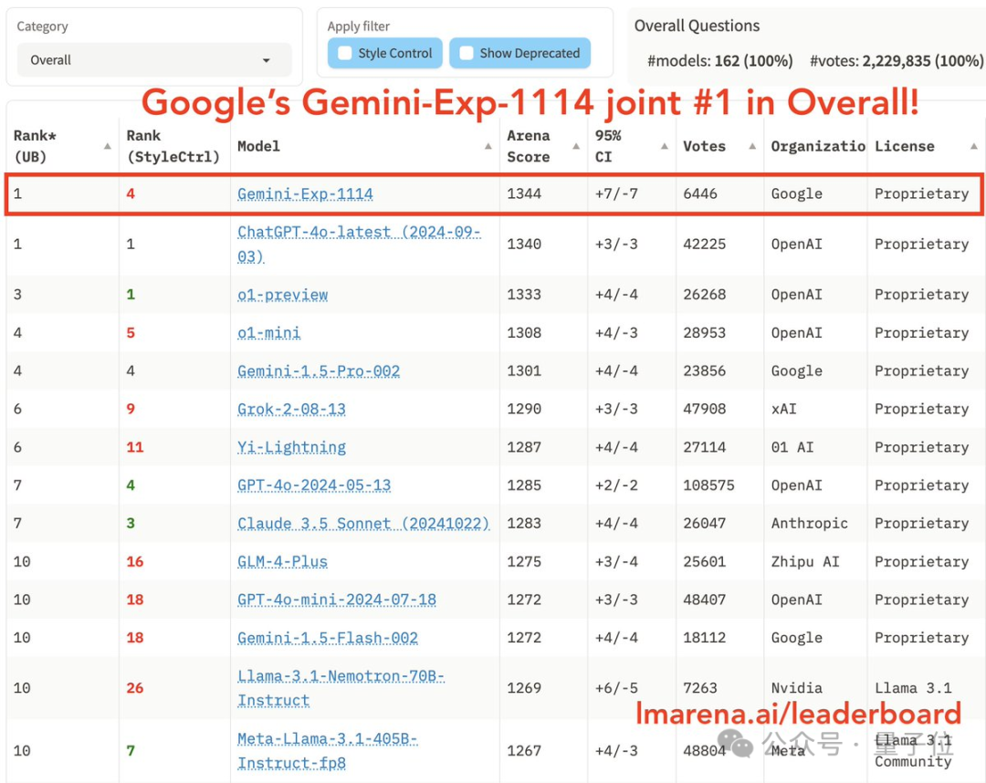This screenshot has width=986, height=783.
Task: Sort table by Model column arrows
Action: click(488, 146)
